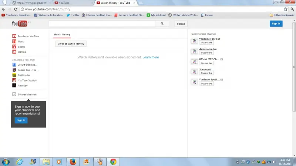Open YouTube FanFest channel thumbnail
The height and width of the screenshot is (166, 296).
pos(194,41)
